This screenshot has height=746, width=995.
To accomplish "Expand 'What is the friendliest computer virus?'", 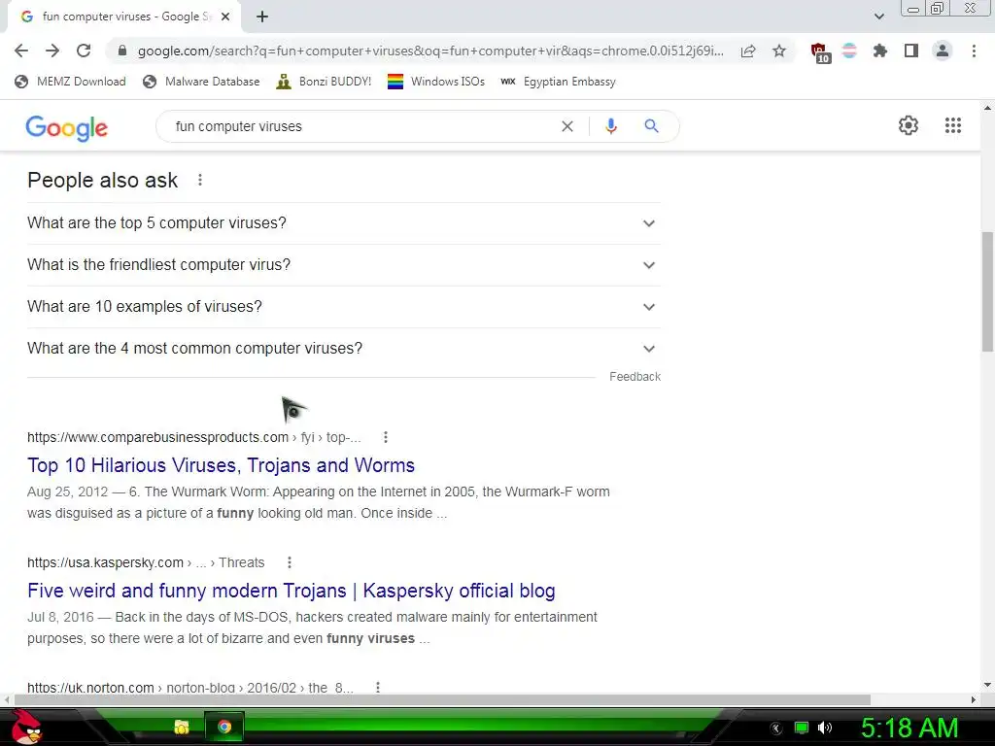I will (344, 265).
